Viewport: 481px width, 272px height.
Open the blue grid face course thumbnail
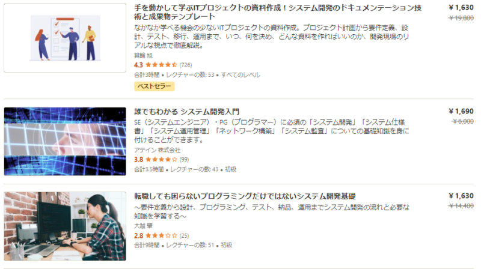[65, 141]
